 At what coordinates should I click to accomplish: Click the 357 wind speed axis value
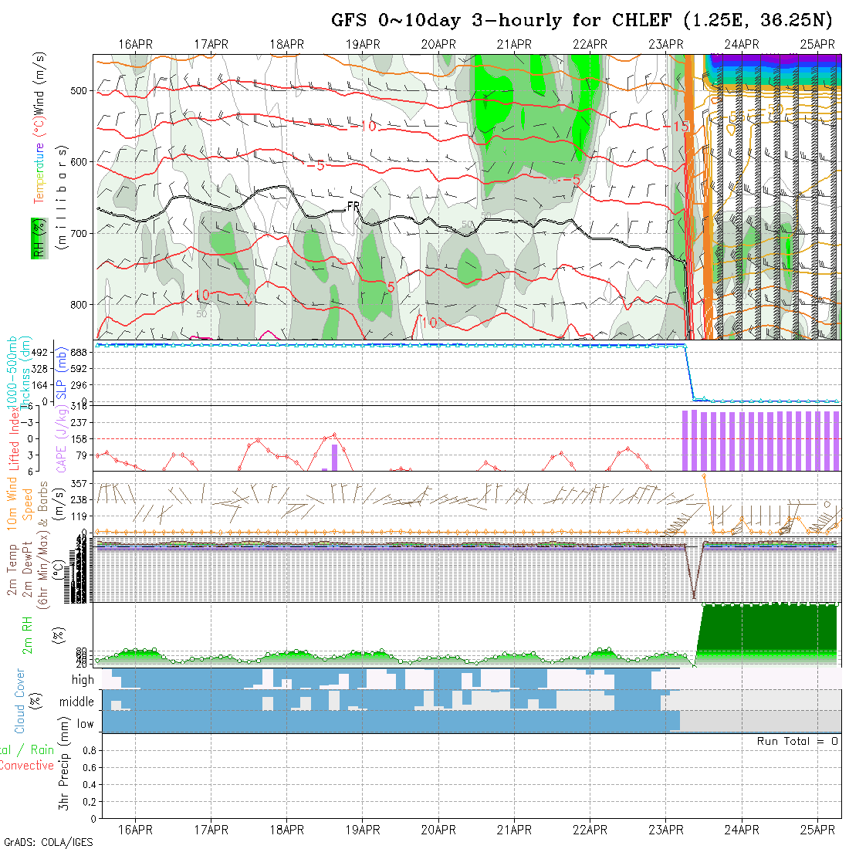(x=79, y=483)
